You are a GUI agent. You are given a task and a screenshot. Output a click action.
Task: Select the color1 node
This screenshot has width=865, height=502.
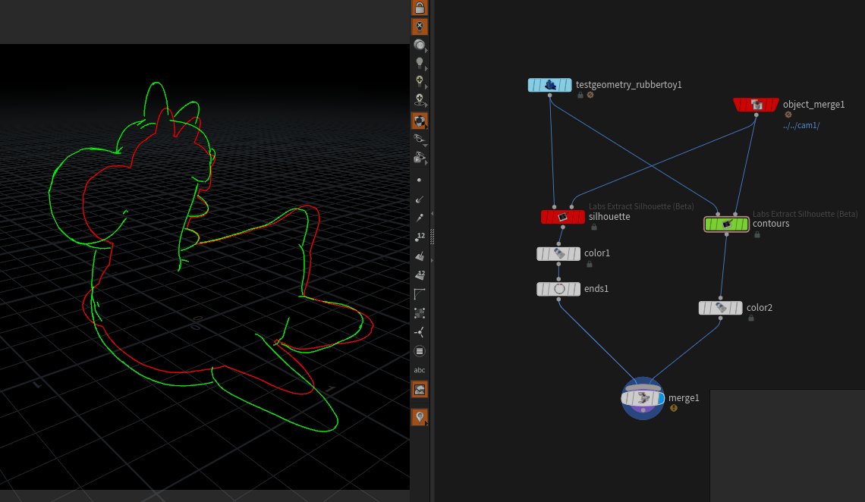tap(558, 253)
